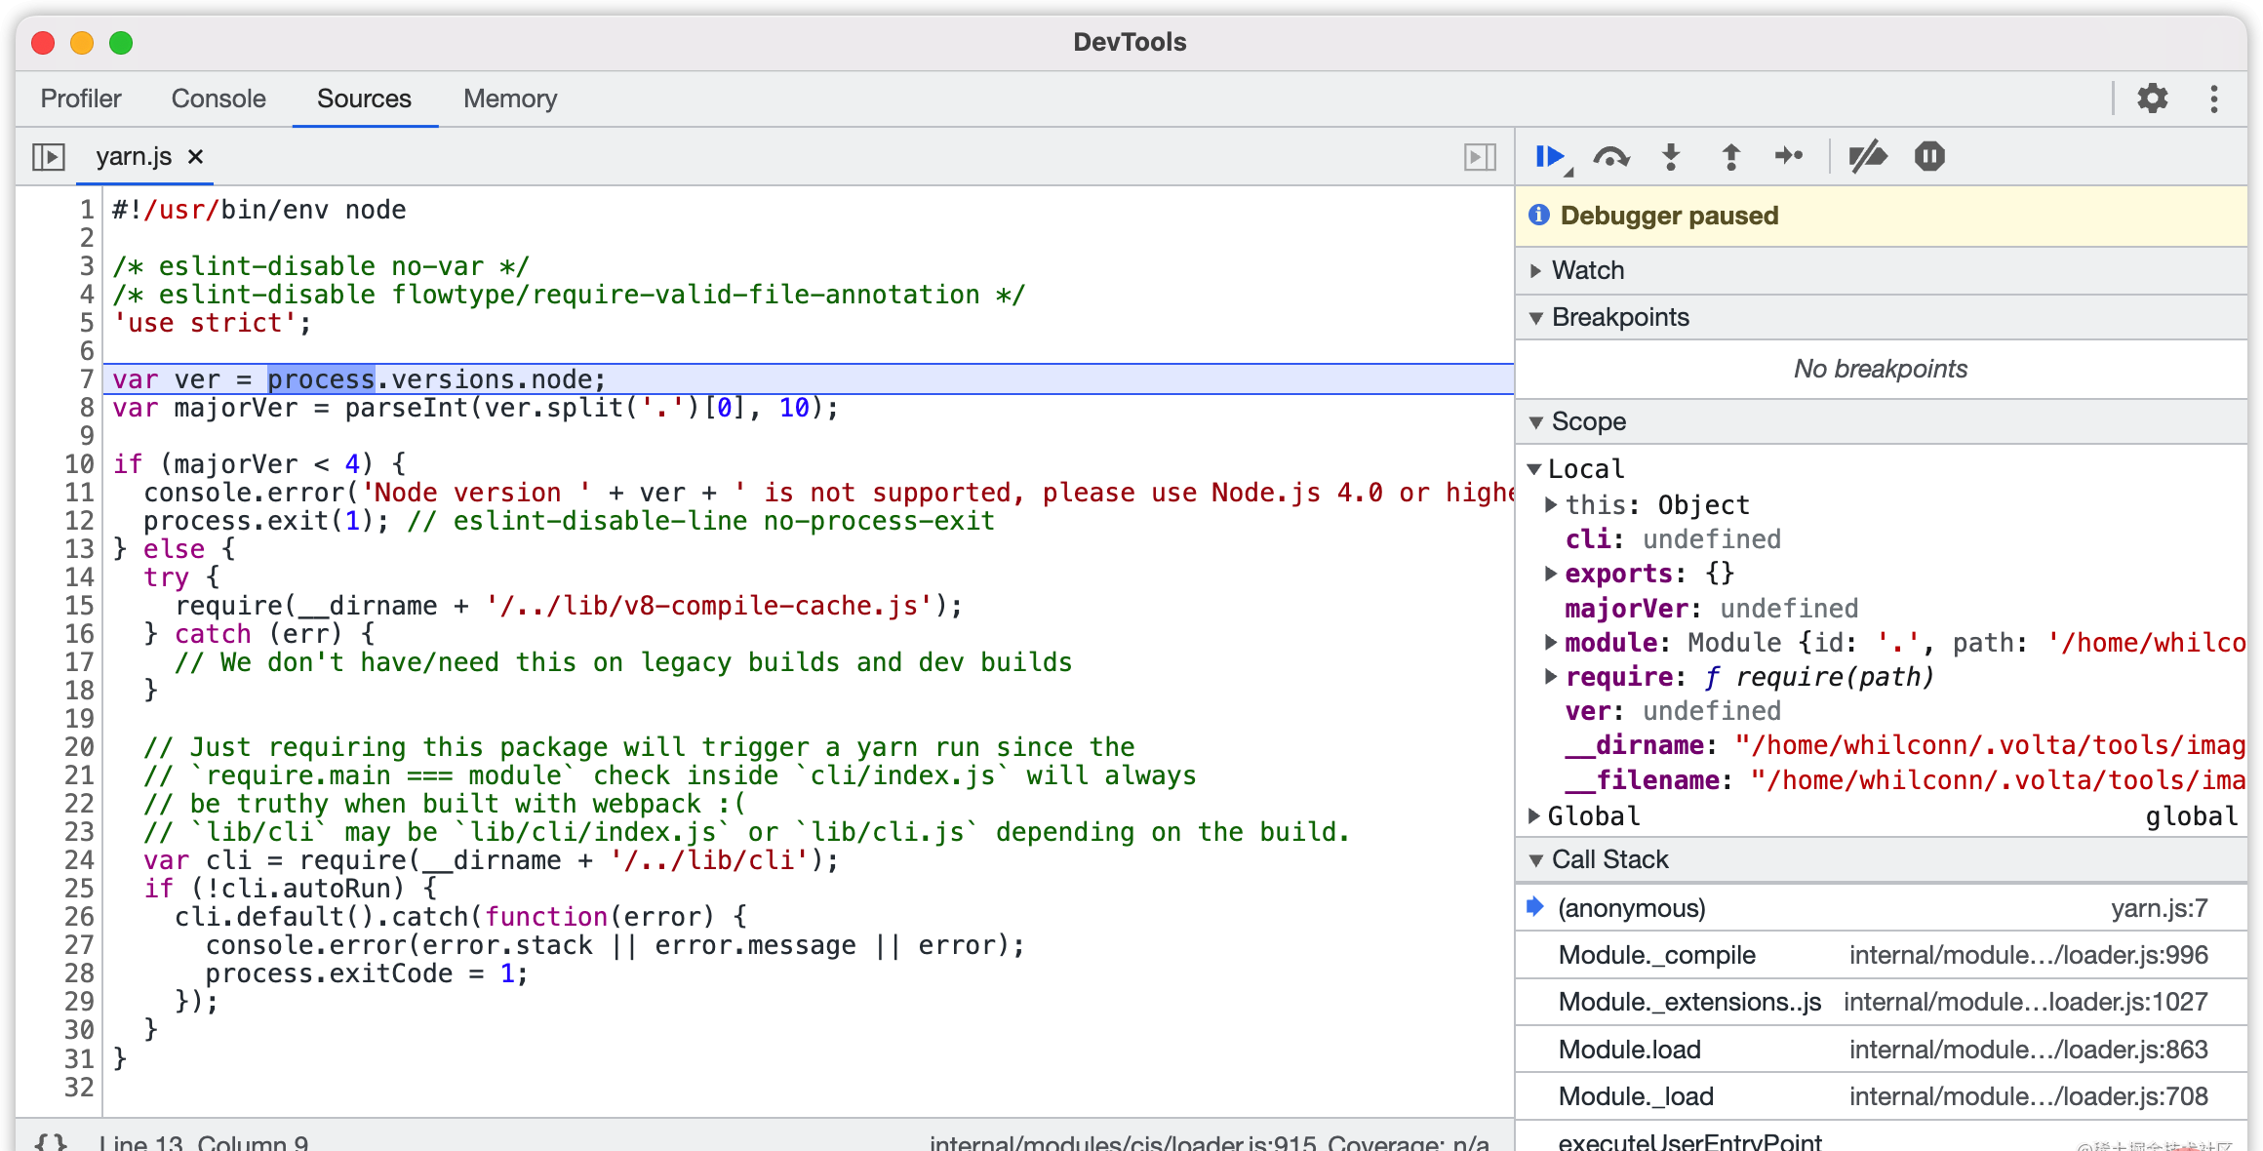
Task: Click the Line 13, Column 9 status
Action: 203,1142
